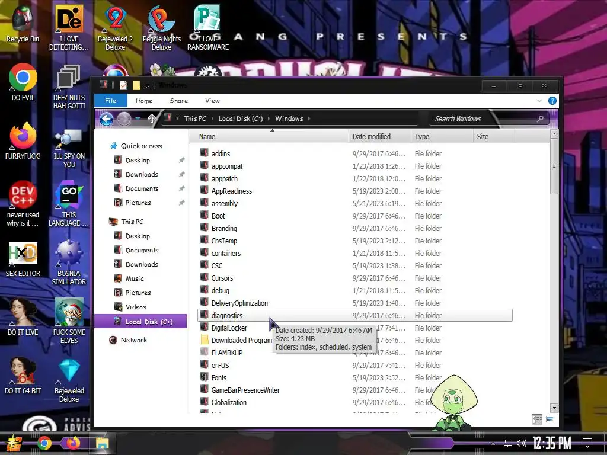Click the Chrome icon on the taskbar
This screenshot has height=455, width=607.
44,443
